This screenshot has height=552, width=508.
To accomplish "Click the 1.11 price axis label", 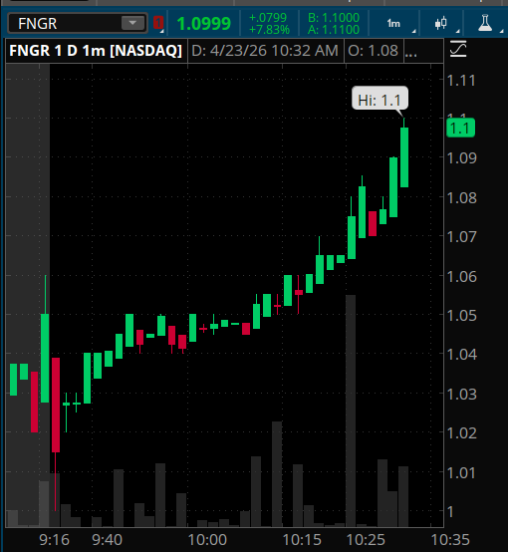I will tap(461, 81).
